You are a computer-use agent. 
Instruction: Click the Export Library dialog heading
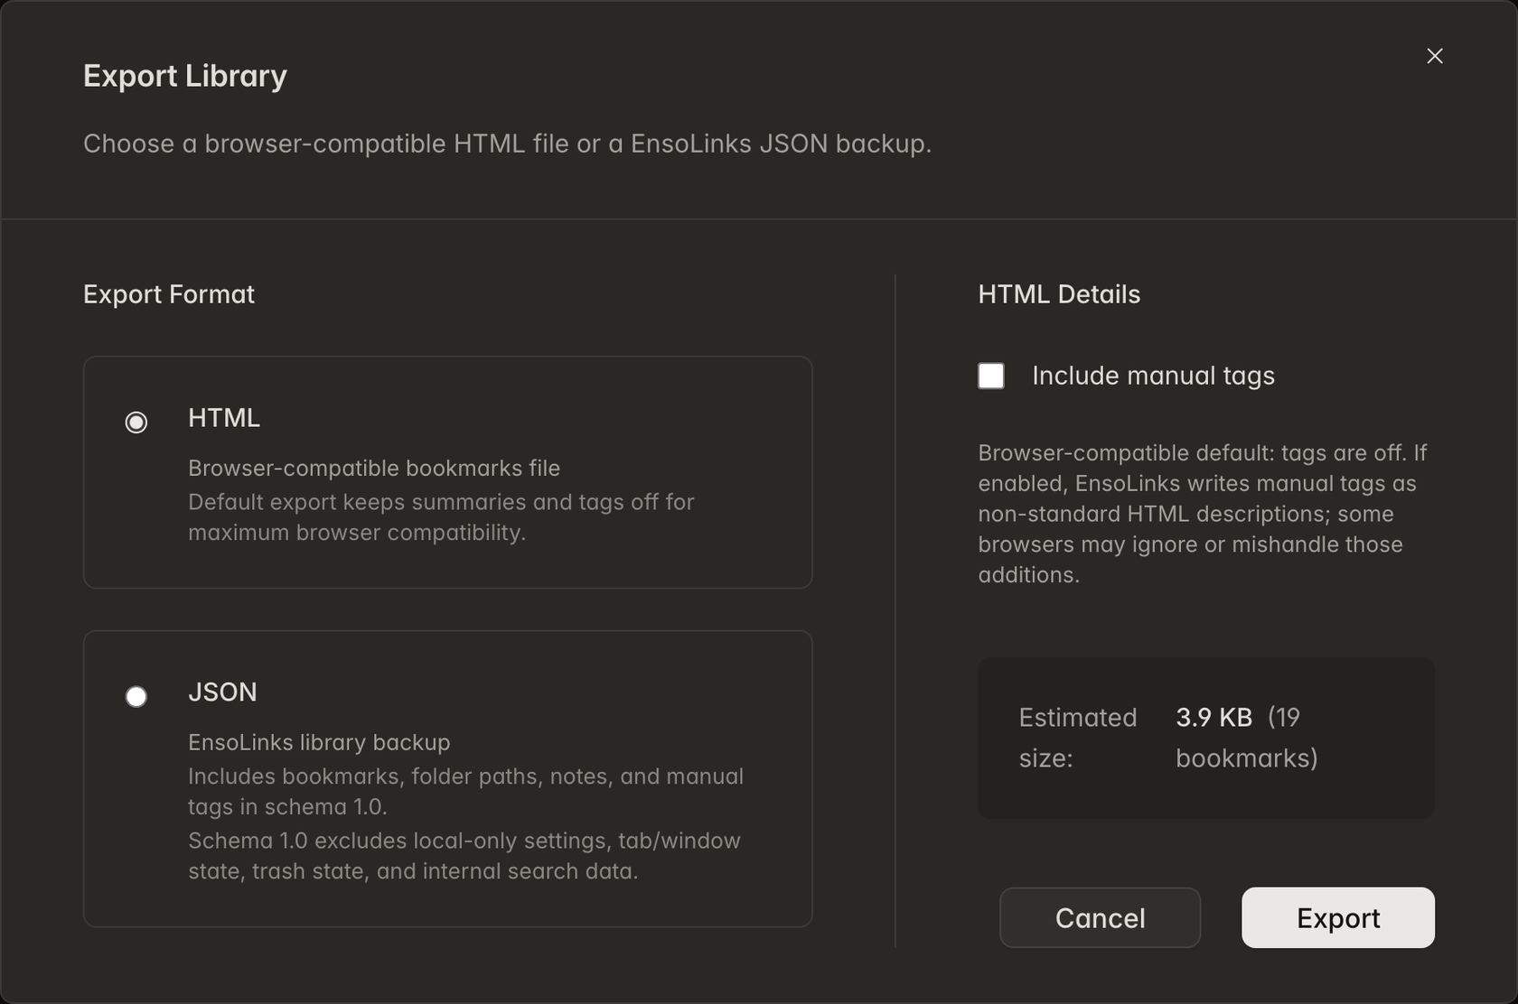pos(185,76)
